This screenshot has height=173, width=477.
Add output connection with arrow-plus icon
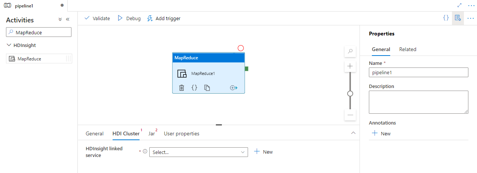click(234, 88)
